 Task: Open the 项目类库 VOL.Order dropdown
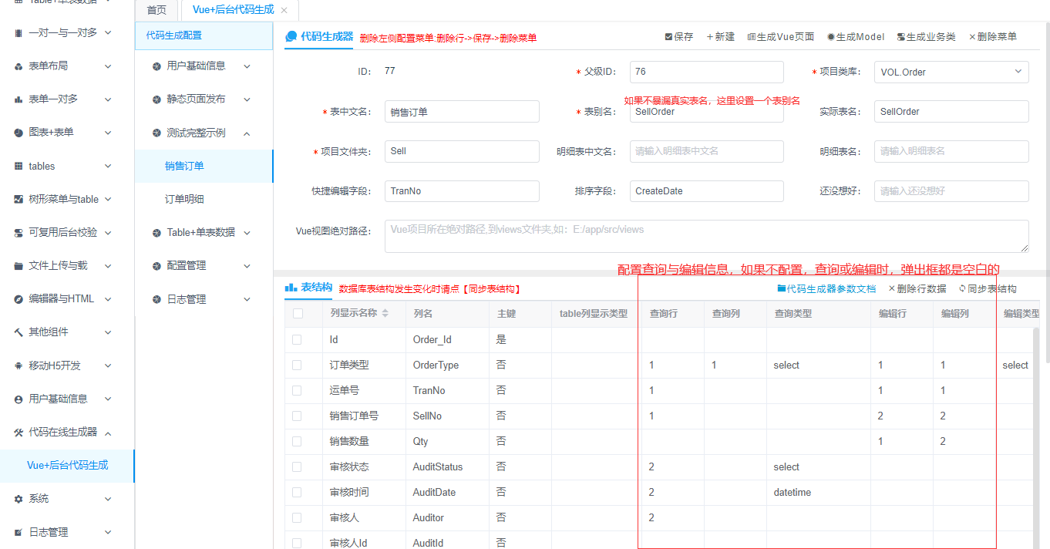(x=951, y=72)
